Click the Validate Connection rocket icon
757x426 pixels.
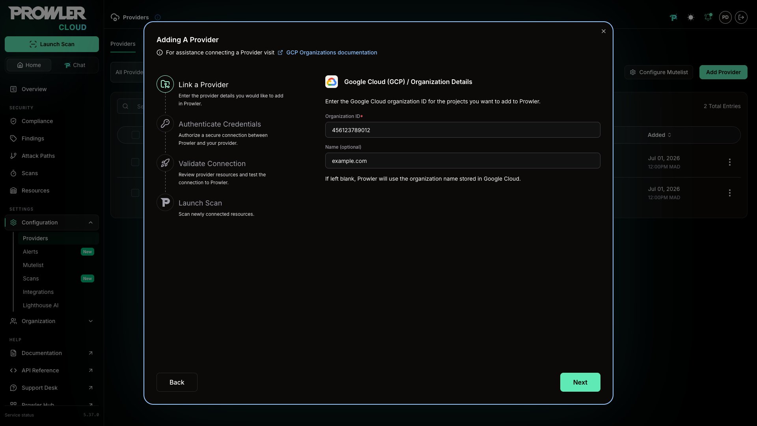click(x=165, y=163)
